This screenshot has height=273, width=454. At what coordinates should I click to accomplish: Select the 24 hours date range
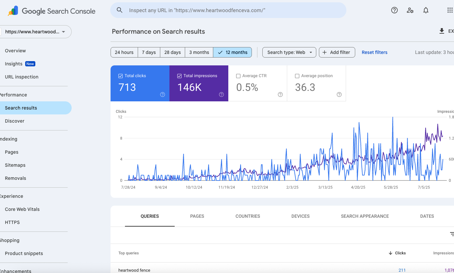(124, 52)
